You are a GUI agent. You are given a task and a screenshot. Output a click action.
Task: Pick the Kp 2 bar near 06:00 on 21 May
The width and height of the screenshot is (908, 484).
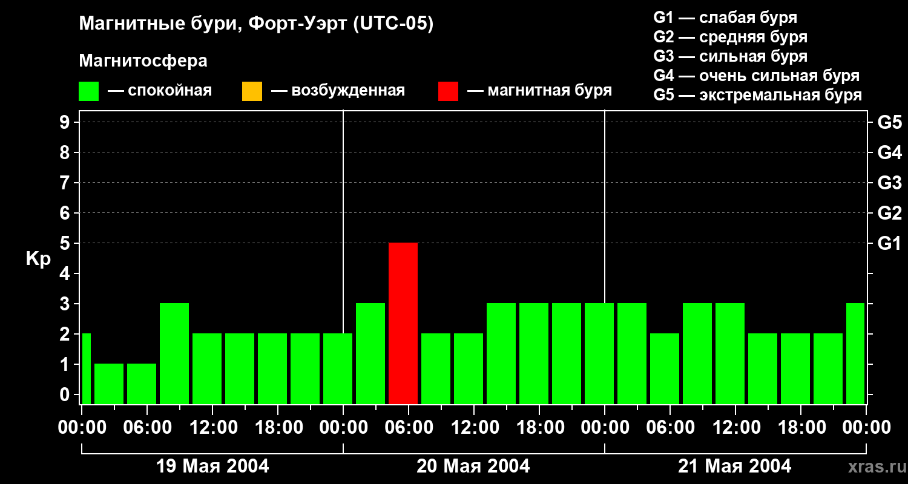coord(665,368)
